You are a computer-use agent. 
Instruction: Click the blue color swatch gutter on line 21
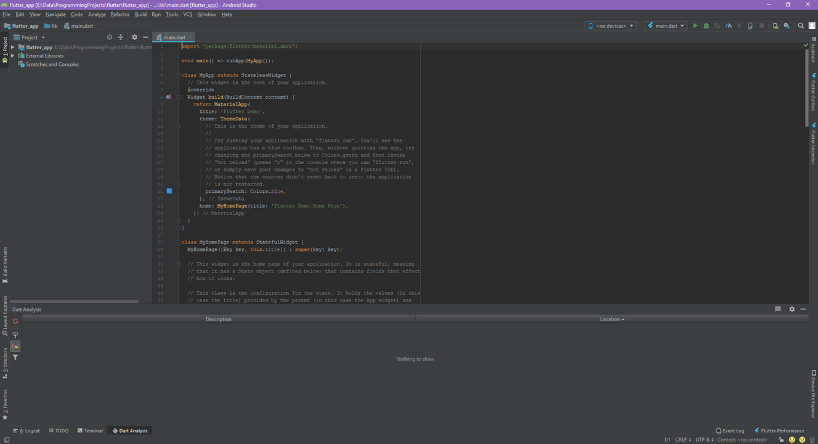click(x=169, y=191)
